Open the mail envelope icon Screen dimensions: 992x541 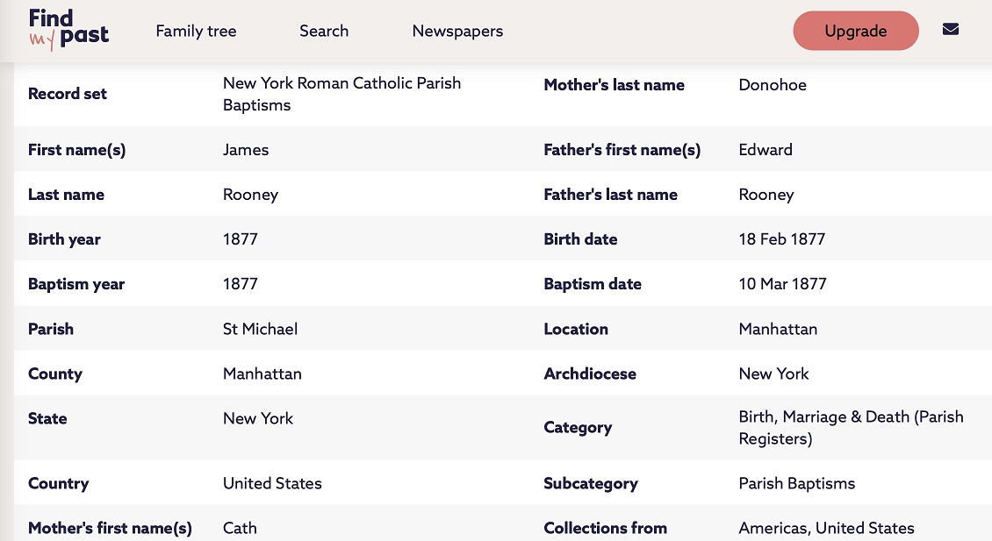click(950, 30)
